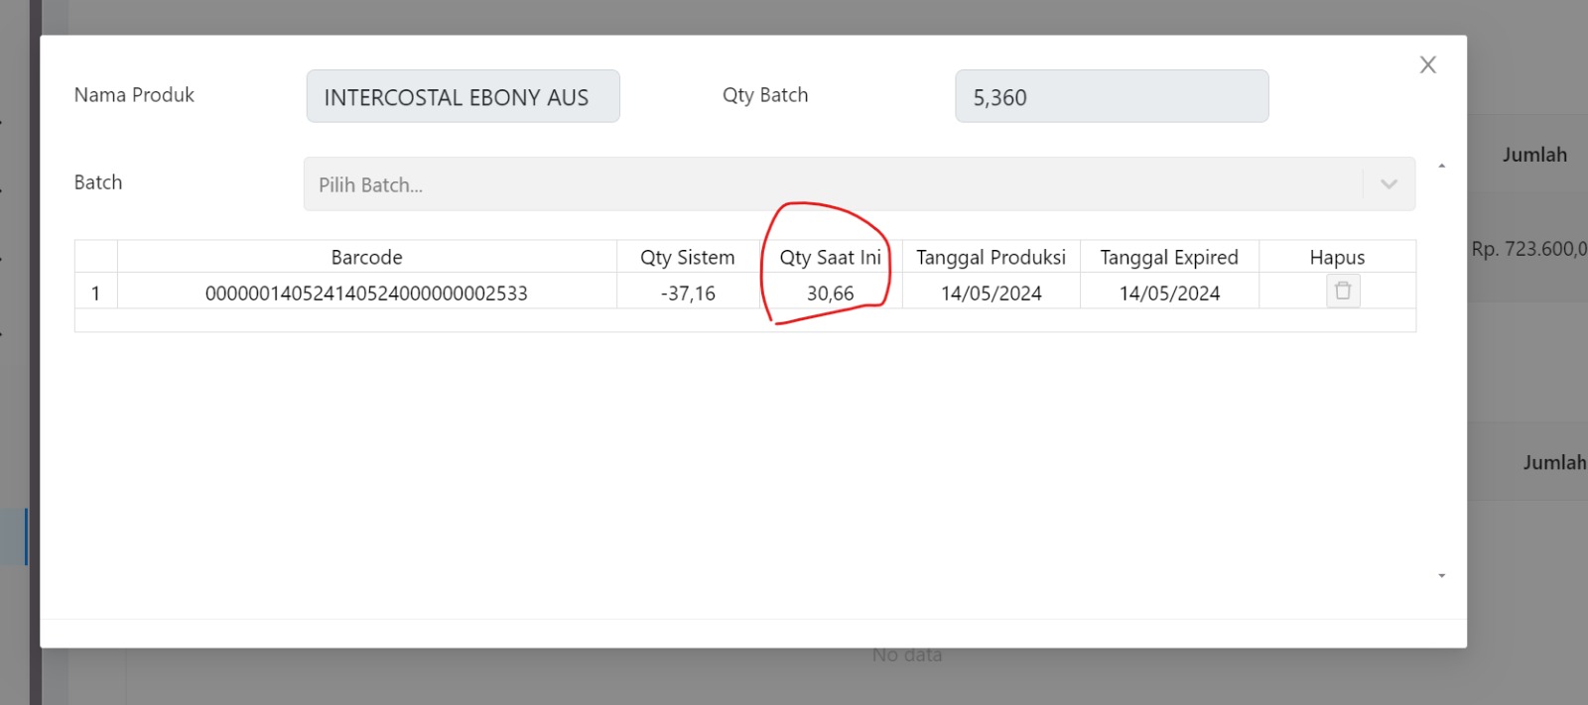Select the Tanggal Expired column header

[1168, 258]
